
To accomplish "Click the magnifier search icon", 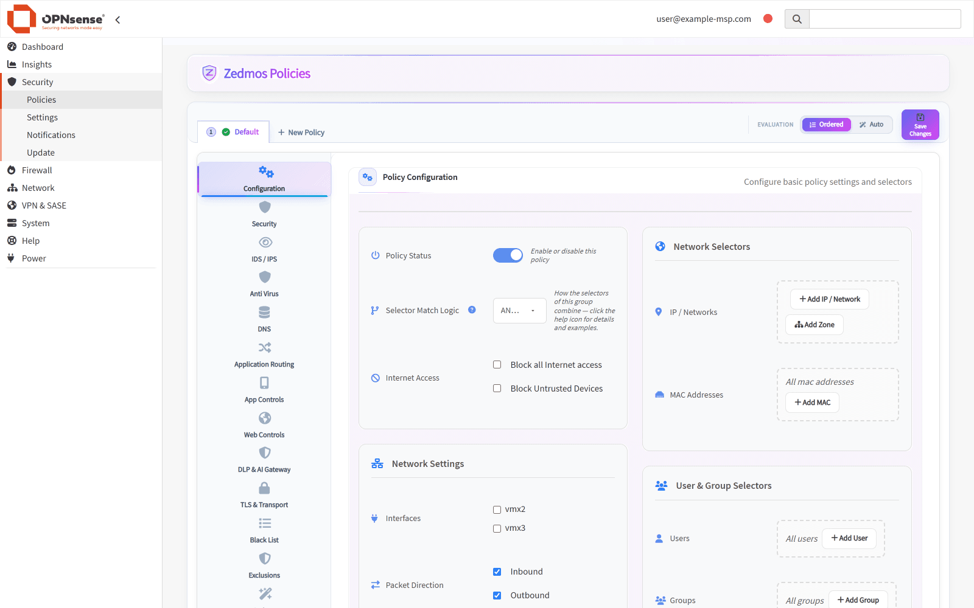I will pyautogui.click(x=797, y=19).
